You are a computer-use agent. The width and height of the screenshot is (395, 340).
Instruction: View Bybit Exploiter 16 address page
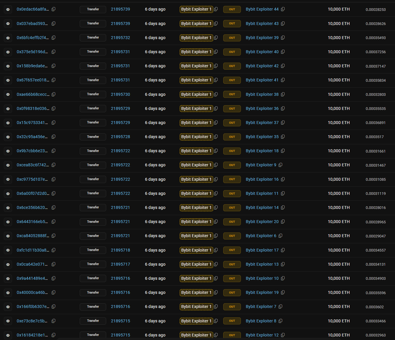click(x=262, y=179)
